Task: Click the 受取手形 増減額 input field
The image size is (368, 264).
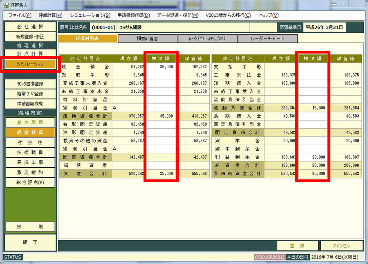Action: tap(160, 75)
